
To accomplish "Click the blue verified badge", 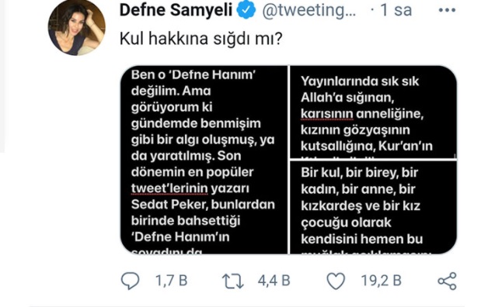I will 246,10.
